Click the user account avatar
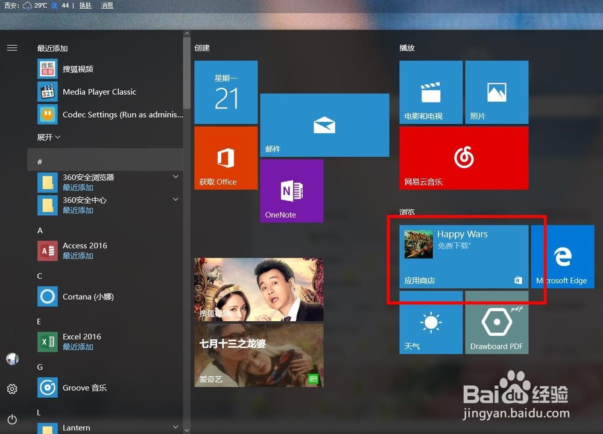This screenshot has width=603, height=434. [12, 359]
